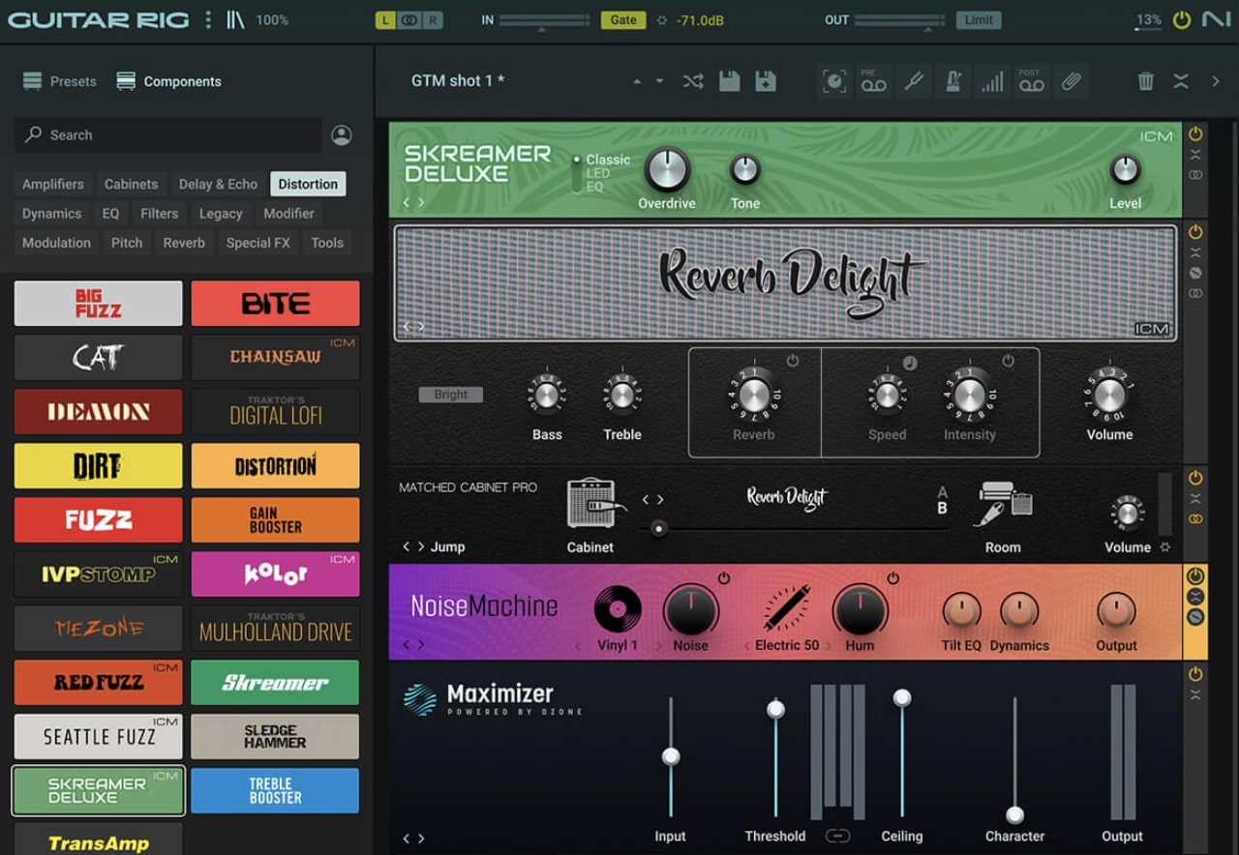Go to next preset with down arrow
The height and width of the screenshot is (855, 1239).
click(x=659, y=81)
